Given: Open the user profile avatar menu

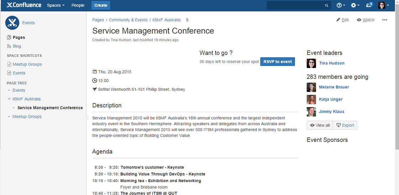Looking at the screenshot, I should click(x=383, y=5).
